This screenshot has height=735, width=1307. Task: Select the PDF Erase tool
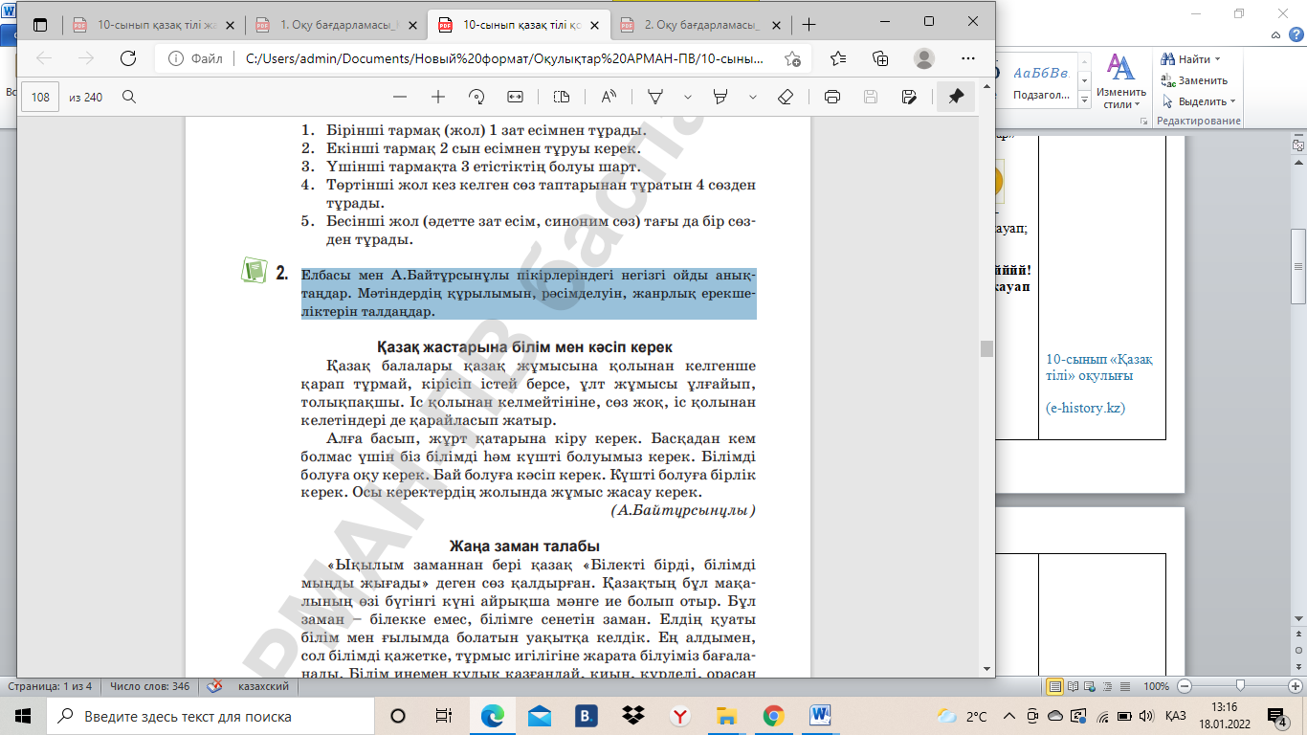click(786, 97)
